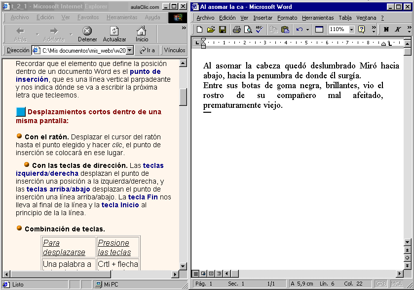Click the Paste clipboard icon in Word
The height and width of the screenshot is (290, 414).
click(x=285, y=29)
